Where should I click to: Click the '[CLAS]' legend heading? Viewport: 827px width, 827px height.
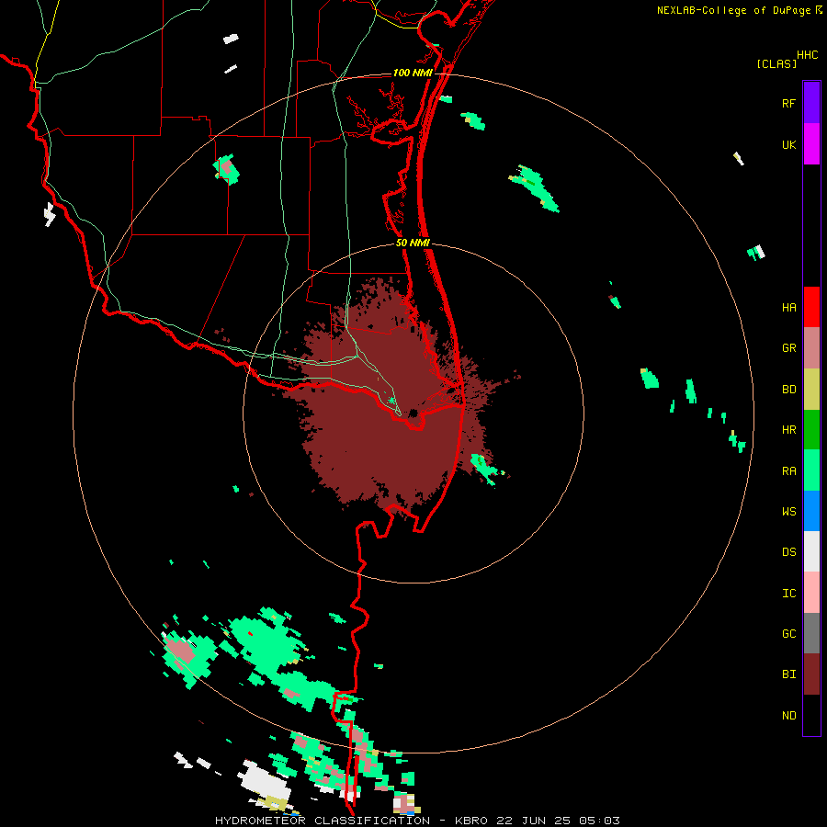coord(776,63)
